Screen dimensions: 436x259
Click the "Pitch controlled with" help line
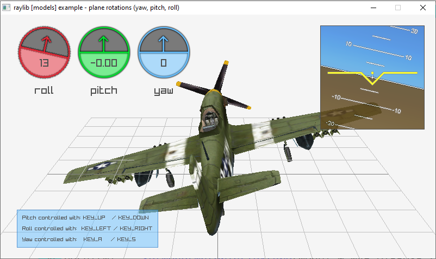[85, 217]
